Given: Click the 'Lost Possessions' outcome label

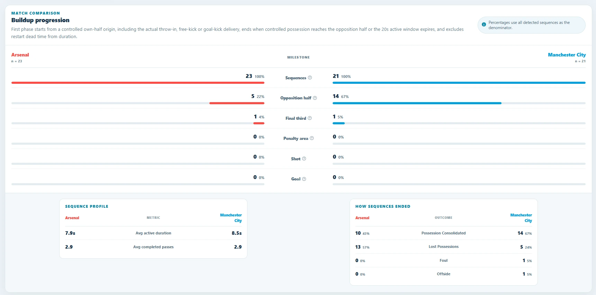Looking at the screenshot, I should click(x=444, y=247).
